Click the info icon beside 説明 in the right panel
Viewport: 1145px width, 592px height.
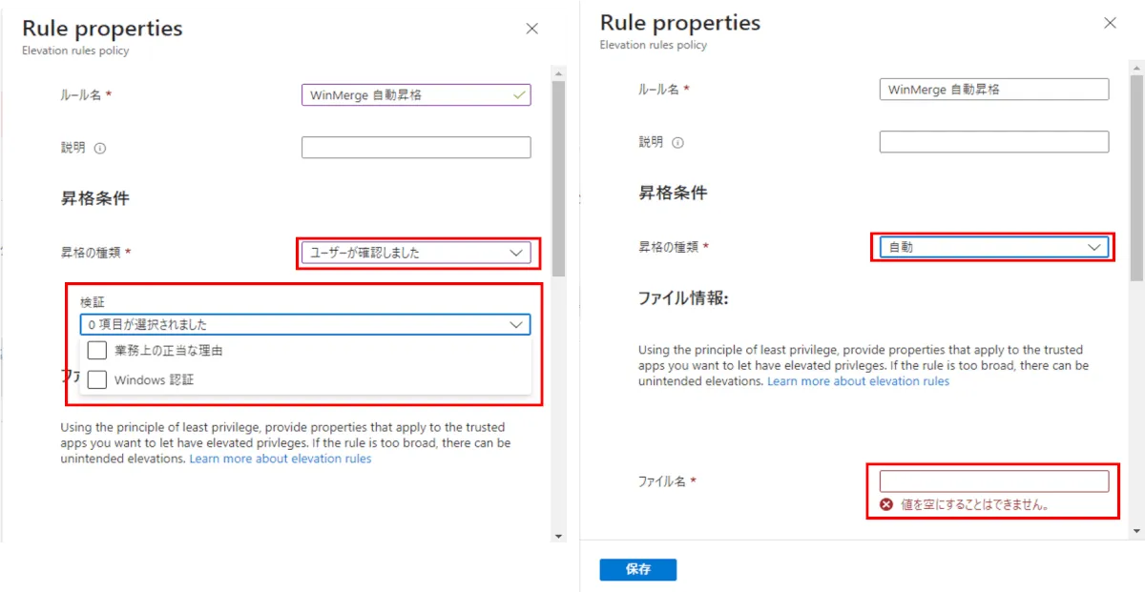click(x=677, y=142)
